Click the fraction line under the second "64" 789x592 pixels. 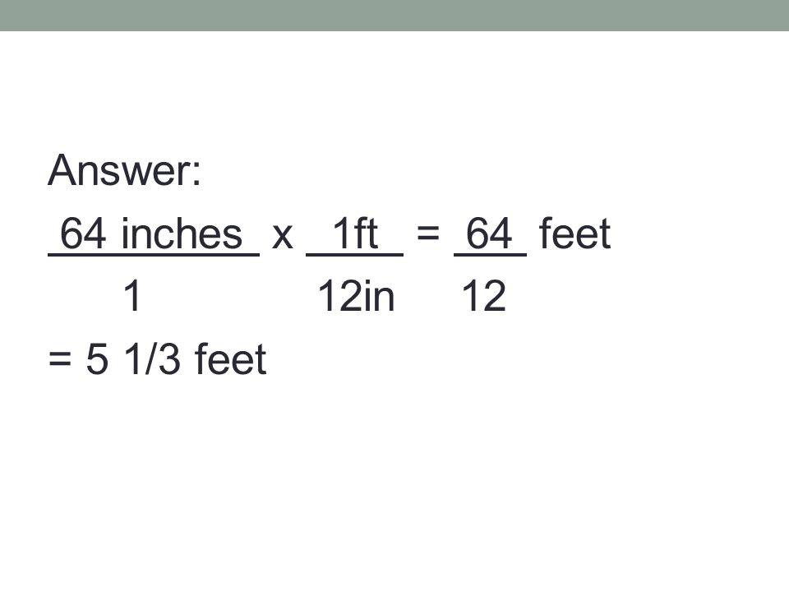[490, 255]
